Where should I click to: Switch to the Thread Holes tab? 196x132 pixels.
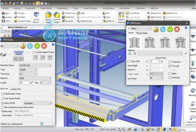pyautogui.click(x=141, y=33)
